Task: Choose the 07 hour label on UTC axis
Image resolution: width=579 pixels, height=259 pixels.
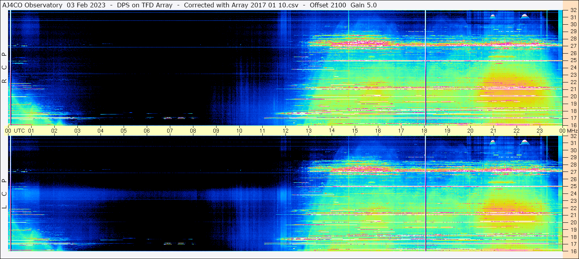Action: pyautogui.click(x=170, y=131)
